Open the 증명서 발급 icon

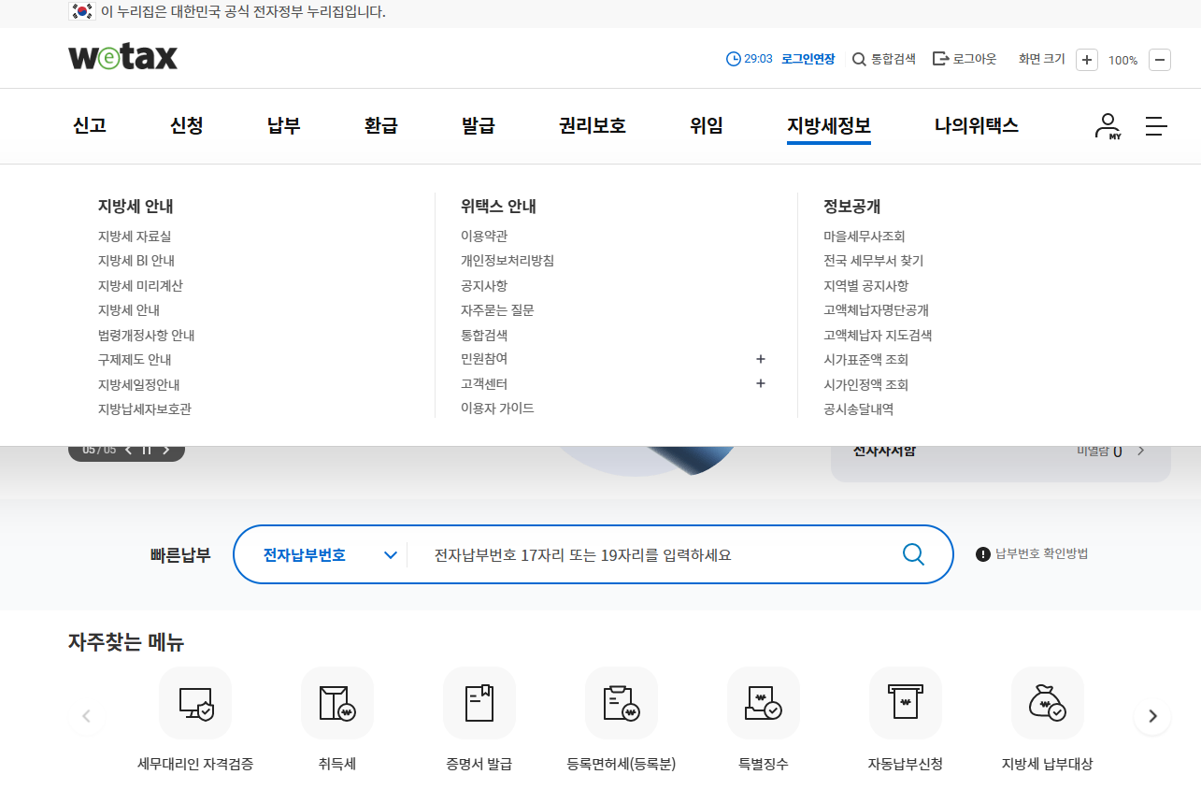point(479,703)
